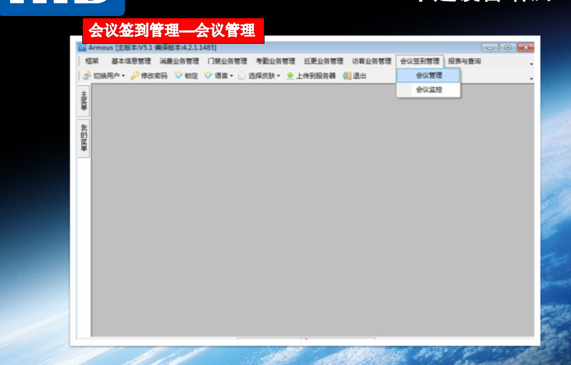The height and width of the screenshot is (365, 571).
Task: Open the 基本信息管理 menu
Action: click(x=131, y=61)
